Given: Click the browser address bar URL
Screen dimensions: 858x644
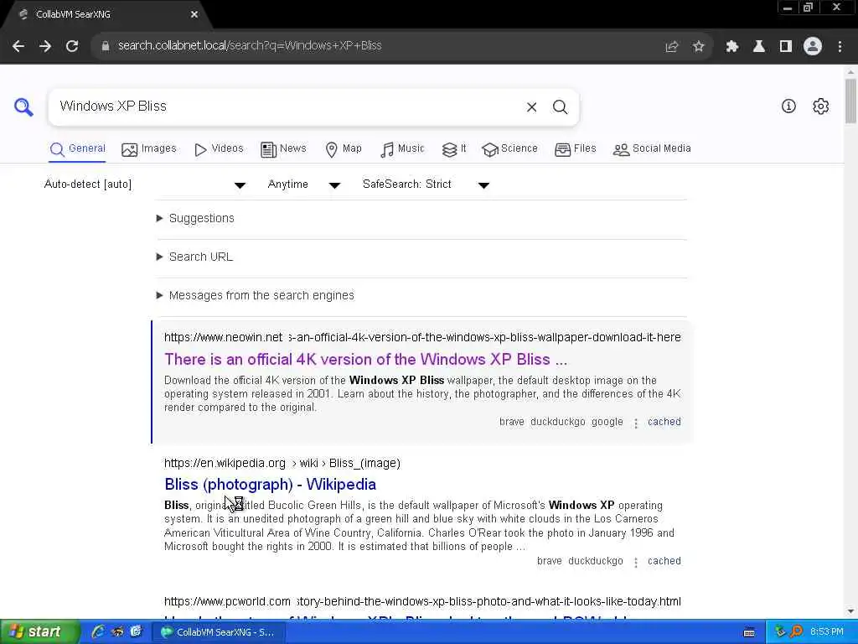Looking at the screenshot, I should (250, 46).
